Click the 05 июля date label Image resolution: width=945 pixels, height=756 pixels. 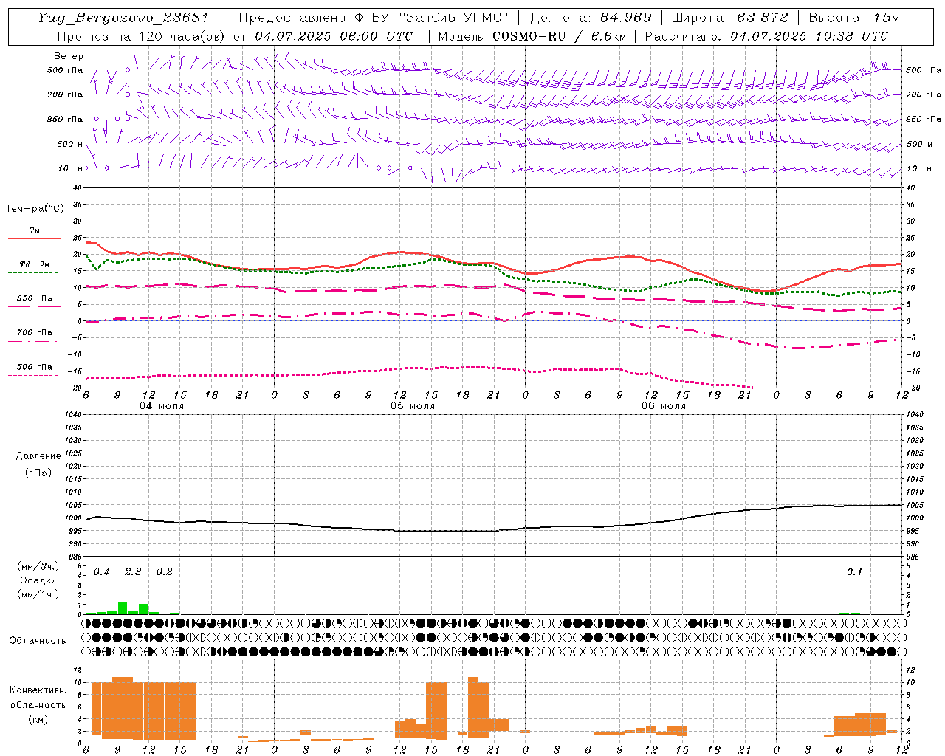pos(413,406)
